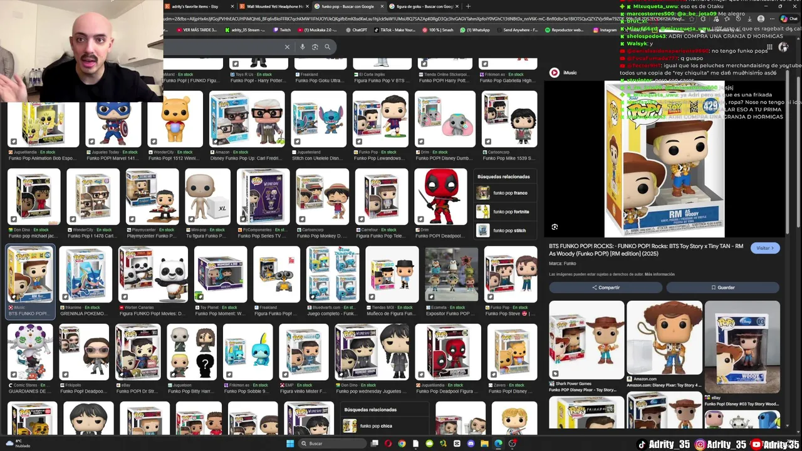Open Discord from the taskbar
This screenshot has height=451, width=802.
471,443
